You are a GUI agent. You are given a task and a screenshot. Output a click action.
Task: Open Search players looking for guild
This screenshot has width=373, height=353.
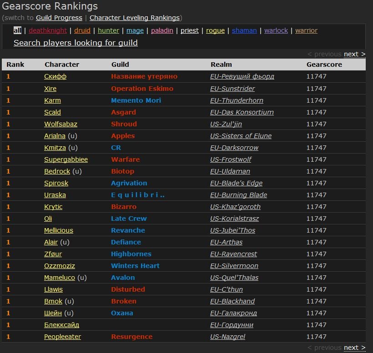pos(76,43)
